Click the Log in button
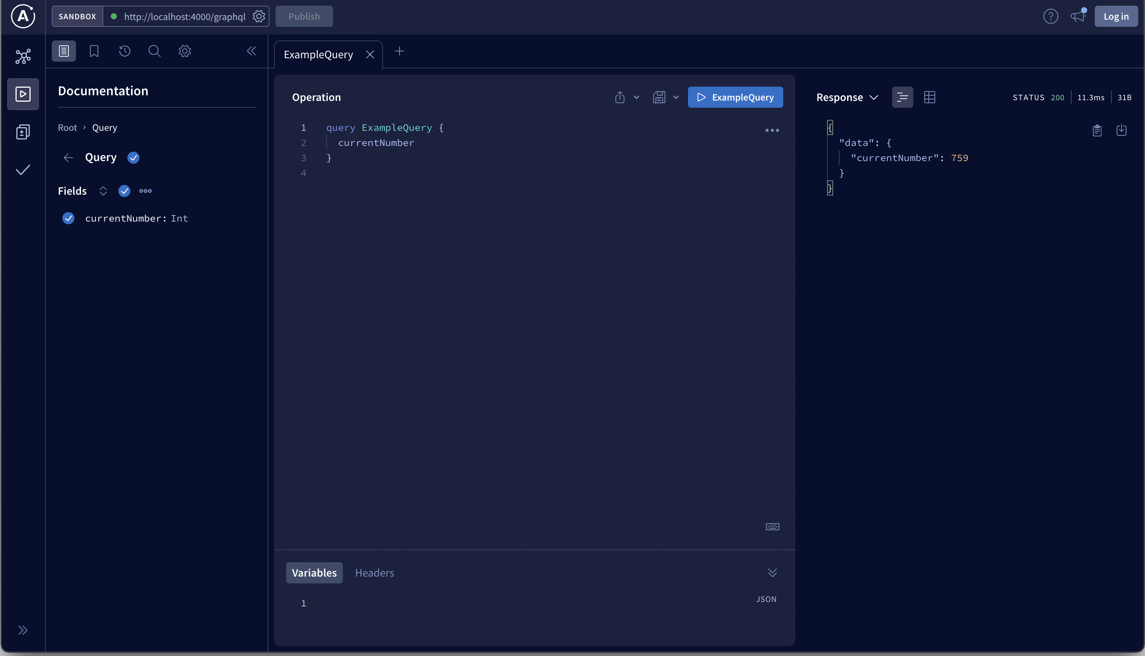The image size is (1145, 656). (1116, 17)
